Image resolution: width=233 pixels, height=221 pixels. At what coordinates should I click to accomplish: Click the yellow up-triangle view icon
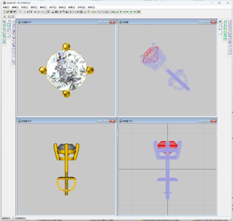85,12
